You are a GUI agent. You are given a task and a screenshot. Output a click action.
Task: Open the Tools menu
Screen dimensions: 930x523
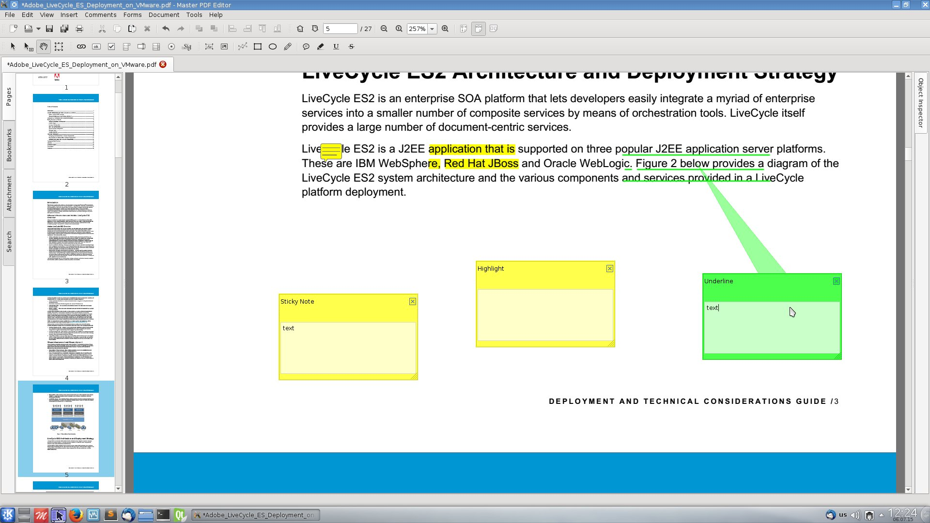(x=194, y=15)
